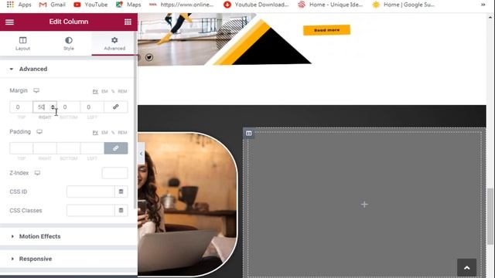Viewport: 495px width, 278px height.
Task: Click the CSS ID input field
Action: pyautogui.click(x=90, y=192)
